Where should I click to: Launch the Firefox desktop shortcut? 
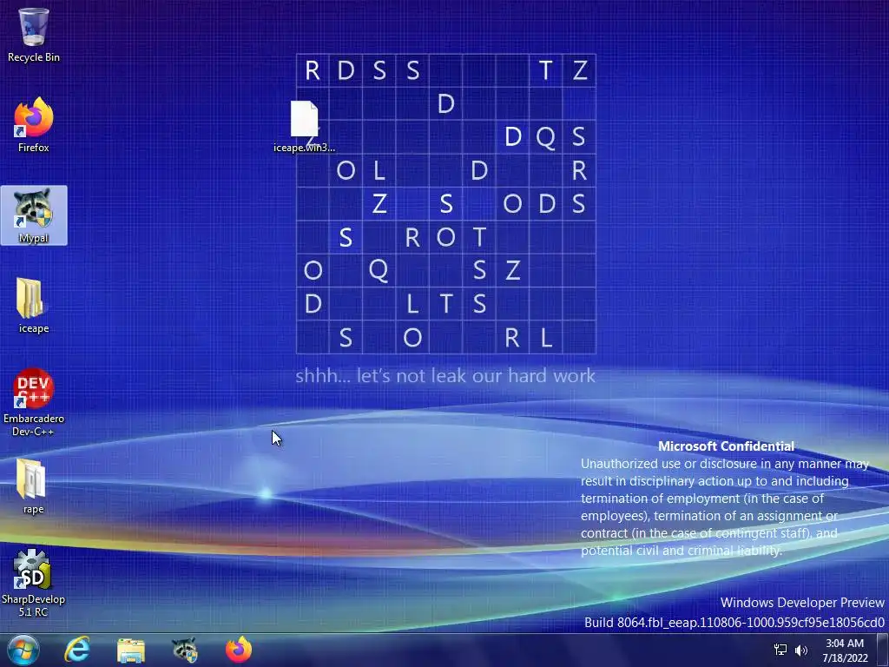tap(34, 125)
